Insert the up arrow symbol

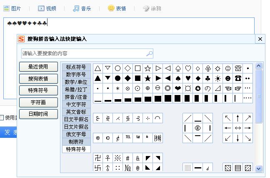(238, 118)
